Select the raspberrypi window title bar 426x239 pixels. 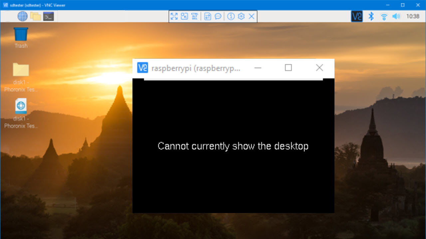(196, 68)
